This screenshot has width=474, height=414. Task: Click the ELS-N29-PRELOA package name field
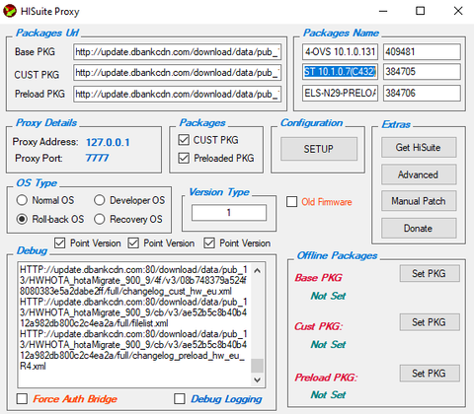340,93
